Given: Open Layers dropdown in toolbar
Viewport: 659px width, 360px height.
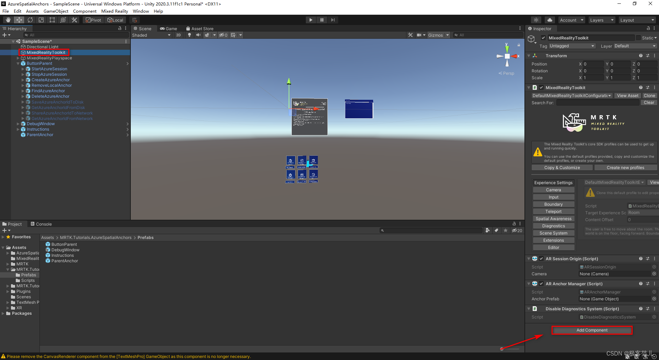Looking at the screenshot, I should (x=602, y=20).
